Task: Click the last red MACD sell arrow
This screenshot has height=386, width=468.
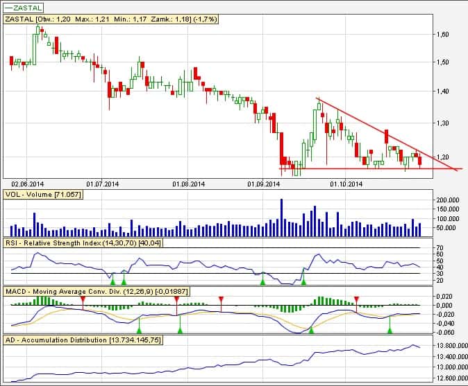Action: point(357,298)
